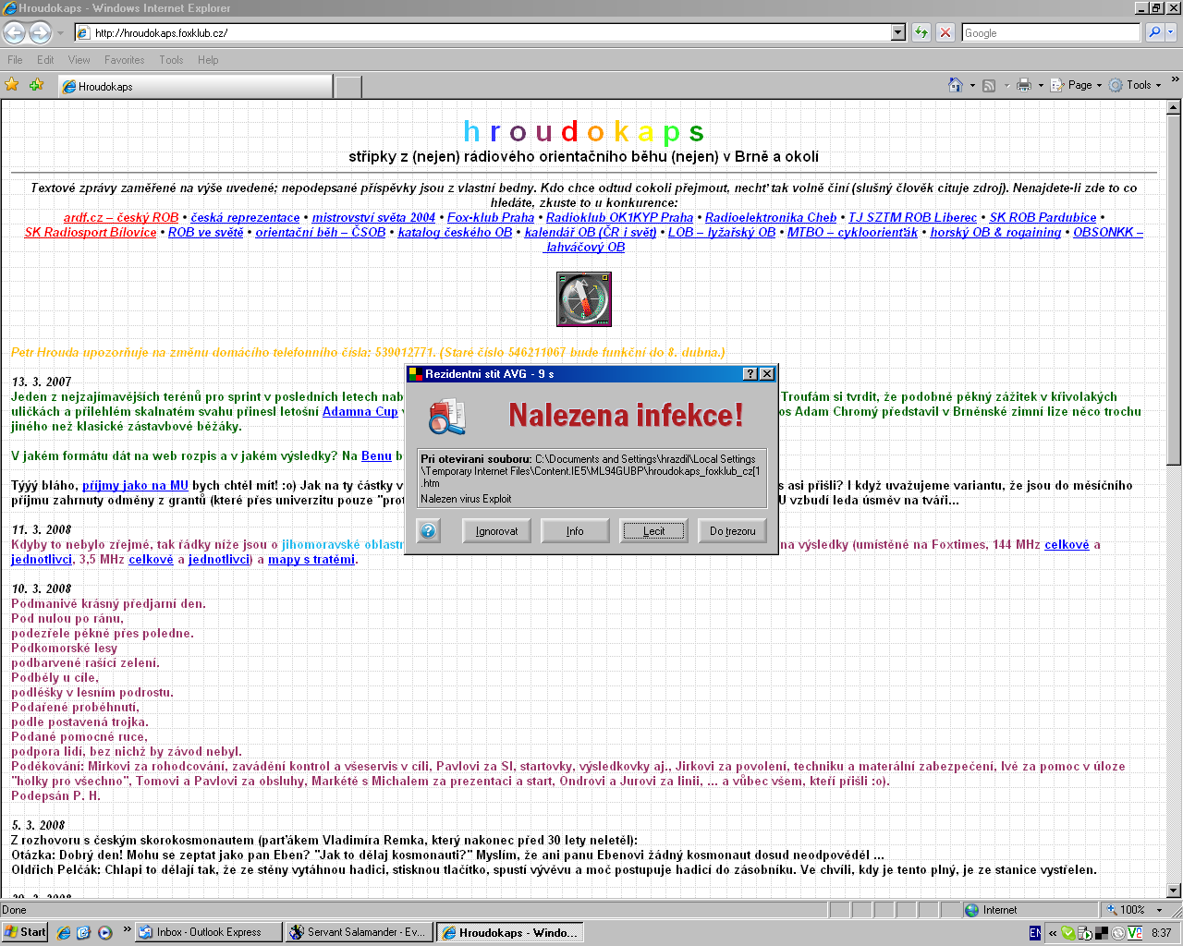The image size is (1183, 946).
Task: Click Do trezoru to move the file to the vault
Action: [x=733, y=531]
